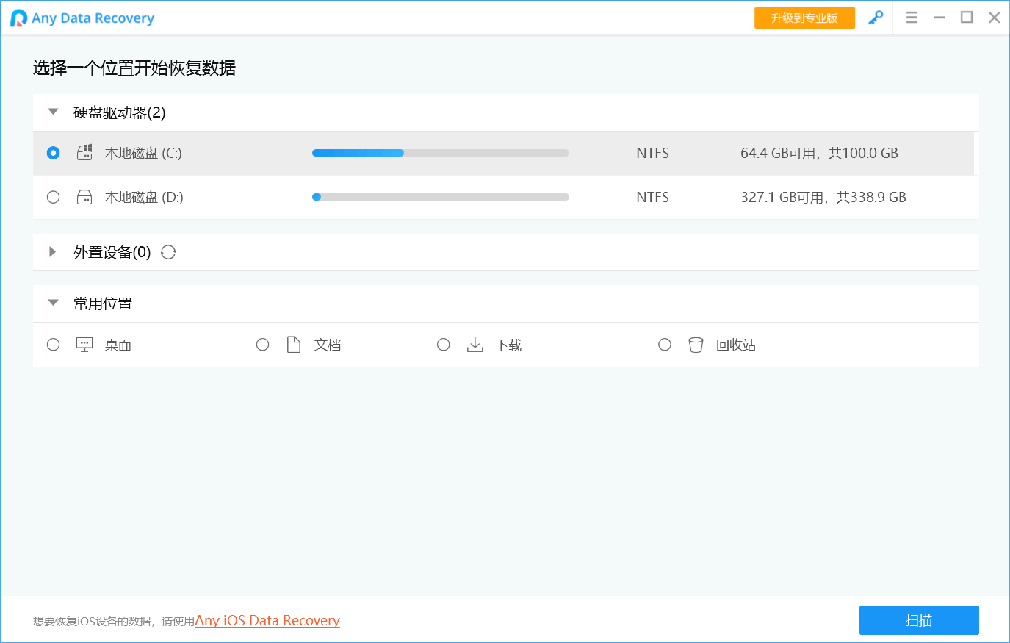The height and width of the screenshot is (643, 1010).
Task: Open the Any iOS Data Recovery link
Action: click(x=267, y=620)
